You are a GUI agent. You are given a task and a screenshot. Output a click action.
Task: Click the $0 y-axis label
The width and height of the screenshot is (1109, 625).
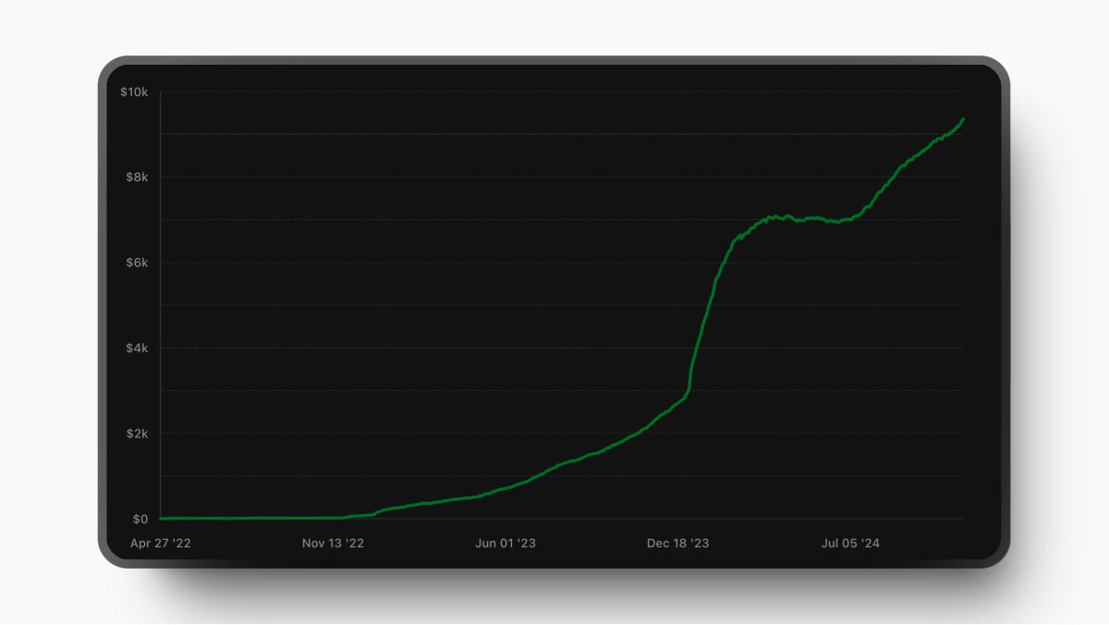tap(140, 519)
